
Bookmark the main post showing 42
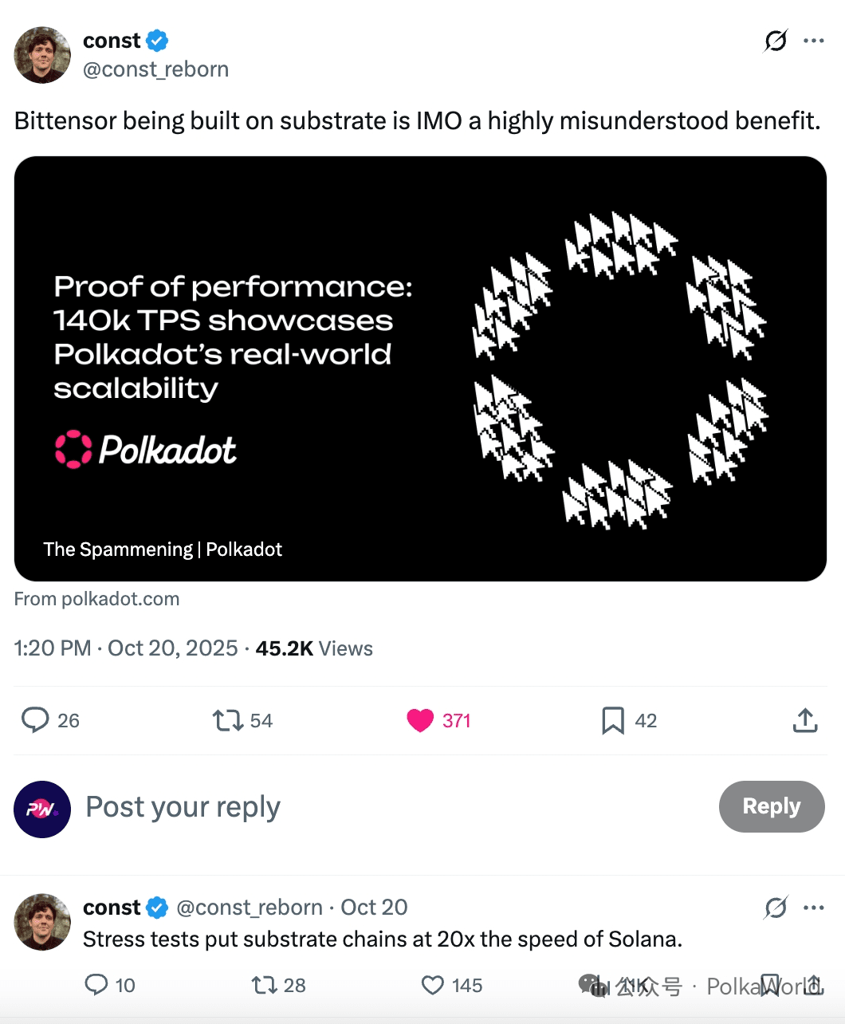(x=613, y=720)
